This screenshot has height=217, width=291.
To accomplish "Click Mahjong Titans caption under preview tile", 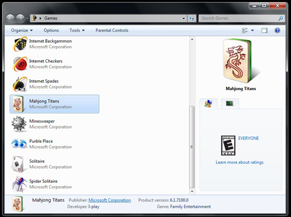I will 241,88.
